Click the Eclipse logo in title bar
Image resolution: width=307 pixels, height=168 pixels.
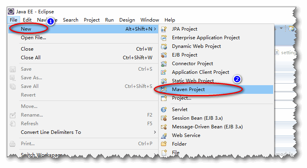click(x=11, y=11)
